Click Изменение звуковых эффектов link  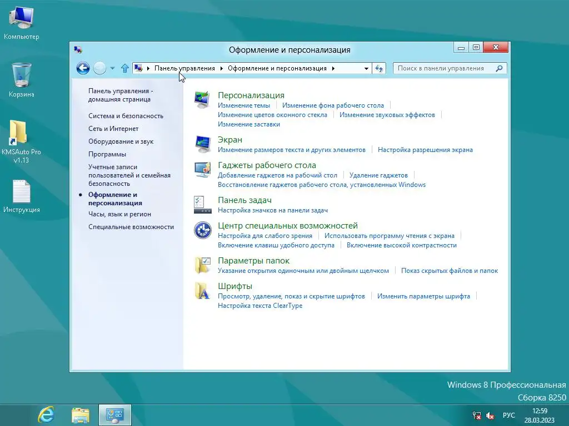(x=387, y=115)
